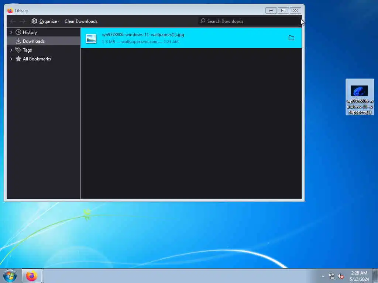The image size is (378, 283).
Task: Select Downloads in the sidebar
Action: point(44,41)
